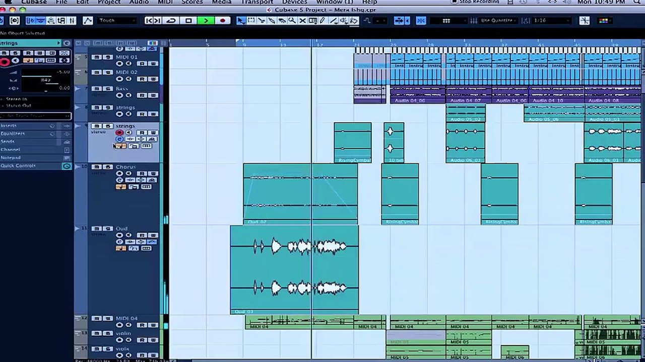Image resolution: width=645 pixels, height=362 pixels.
Task: Enable read automation on Bass track
Action: 142,95
